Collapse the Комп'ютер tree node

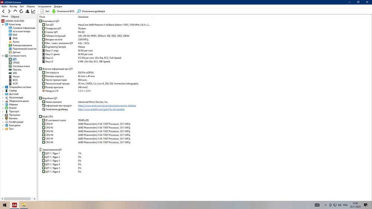click(3, 25)
